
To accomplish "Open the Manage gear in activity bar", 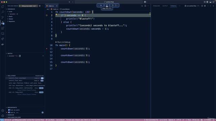I will coord(3,116).
